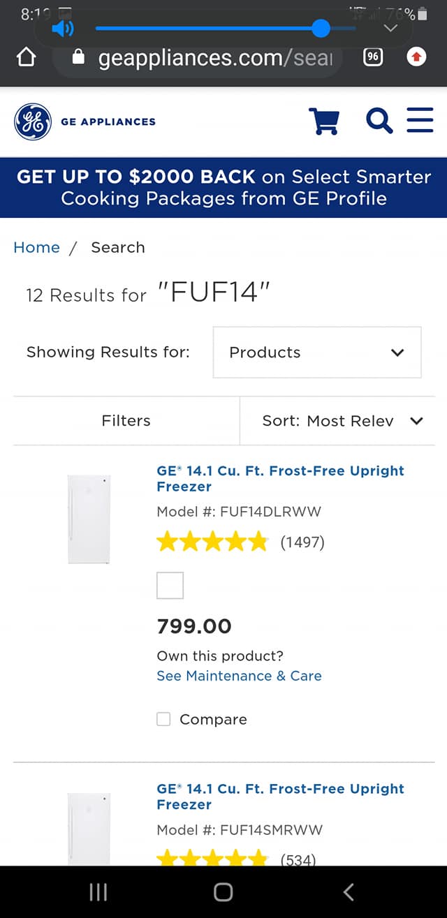Expand the volume panel chevron
Viewport: 447px width, 918px height.
click(x=390, y=29)
